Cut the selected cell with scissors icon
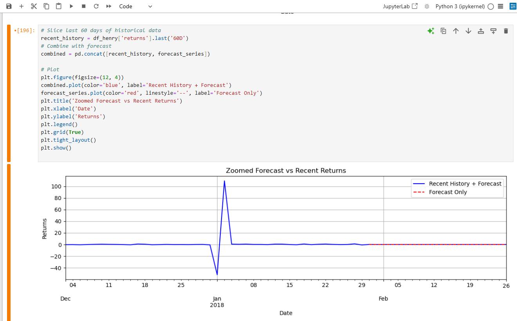This screenshot has width=517, height=321. pyautogui.click(x=34, y=6)
